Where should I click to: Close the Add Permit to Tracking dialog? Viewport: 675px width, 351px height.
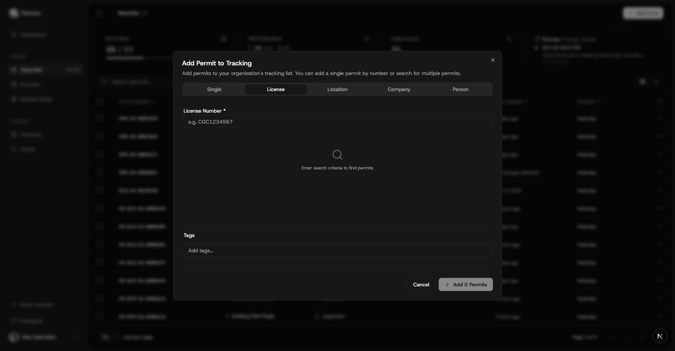pyautogui.click(x=493, y=60)
